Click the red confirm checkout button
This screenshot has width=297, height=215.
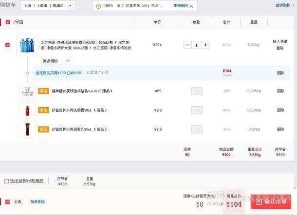coord(271,202)
